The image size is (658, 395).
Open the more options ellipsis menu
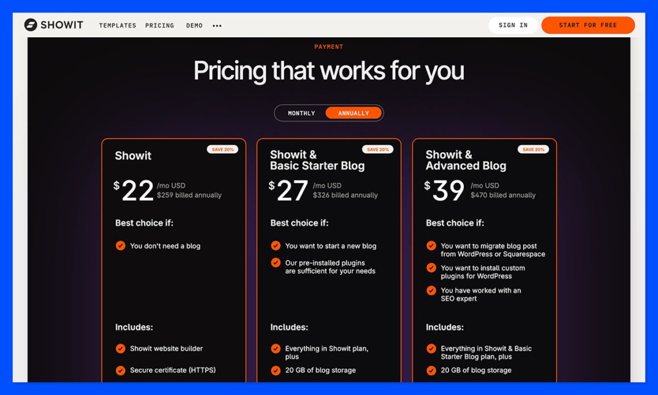217,25
